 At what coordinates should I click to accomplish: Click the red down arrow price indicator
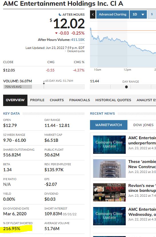56,33
